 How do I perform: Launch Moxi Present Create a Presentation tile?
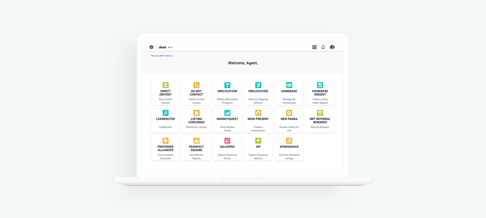coord(258,120)
